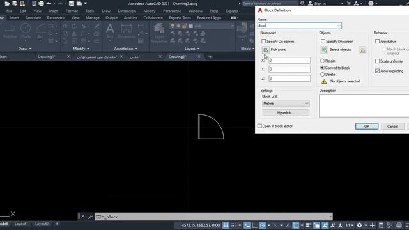Click the Open file icon in quick access toolbar
The height and width of the screenshot is (230, 409).
click(x=7, y=4)
